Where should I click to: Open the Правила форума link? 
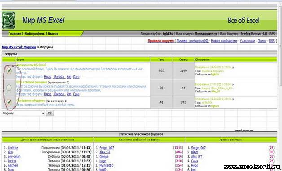pyautogui.click(x=161, y=41)
